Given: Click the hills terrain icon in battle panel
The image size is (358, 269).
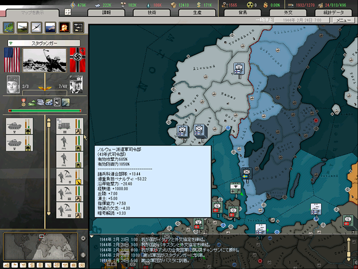Looking at the screenshot, I should click(32, 102).
